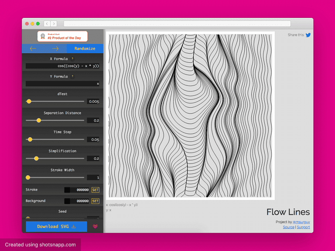Click the Background color swatch
335x251 pixels.
point(67,201)
